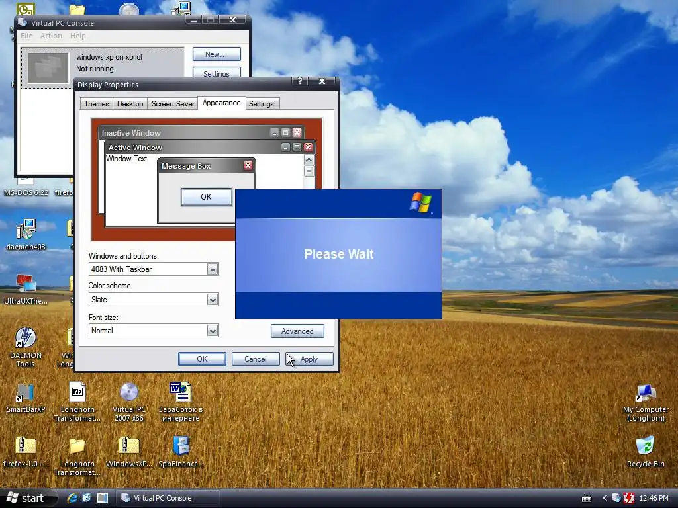Select the virtual machine thumbnail in console

coord(48,68)
